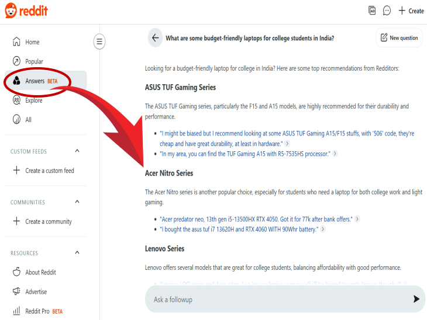Screen dimensions: 427x320
Task: Open About Reddit in Resources
Action: pos(40,272)
